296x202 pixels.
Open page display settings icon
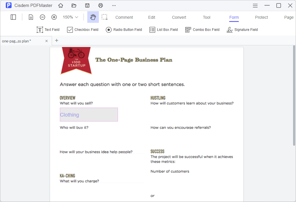click(x=31, y=17)
